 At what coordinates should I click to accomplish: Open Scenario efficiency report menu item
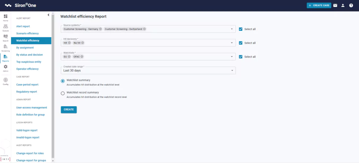pos(27,34)
